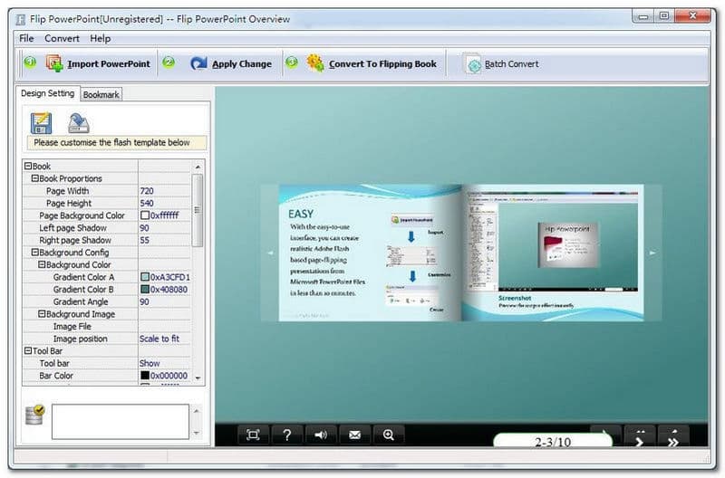The image size is (725, 478).
Task: Collapse the Tool Bar tree section
Action: [x=27, y=350]
